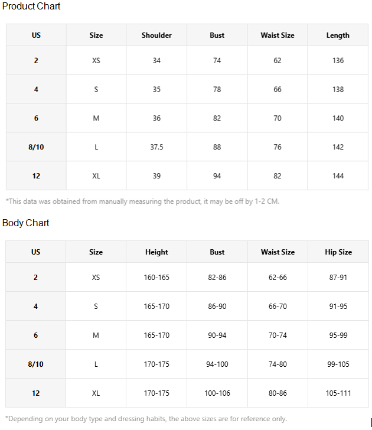Image resolution: width=372 pixels, height=430 pixels.
Task: Click the US 12 row in Body Chart
Action: point(187,393)
